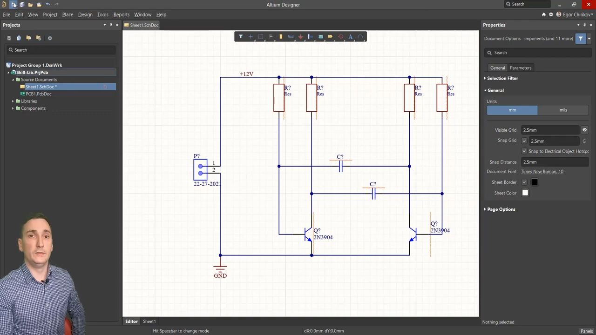Click the Place Text String tool
Image resolution: width=596 pixels, height=335 pixels.
tap(351, 37)
